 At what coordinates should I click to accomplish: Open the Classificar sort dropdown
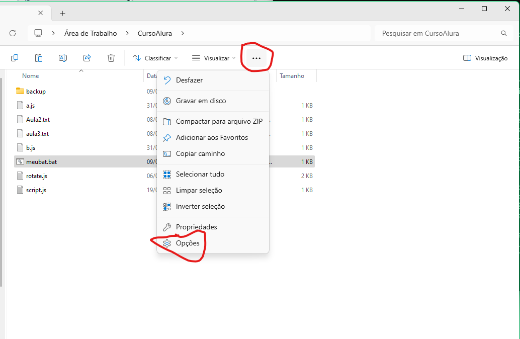(155, 58)
